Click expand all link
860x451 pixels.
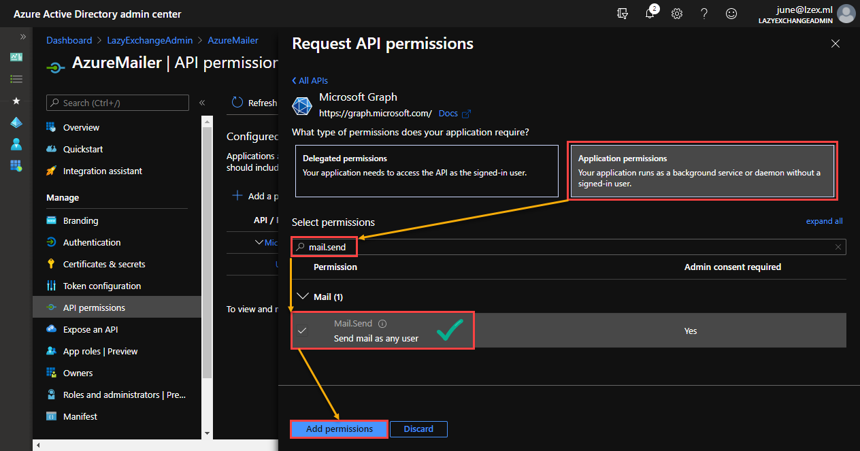tap(824, 221)
